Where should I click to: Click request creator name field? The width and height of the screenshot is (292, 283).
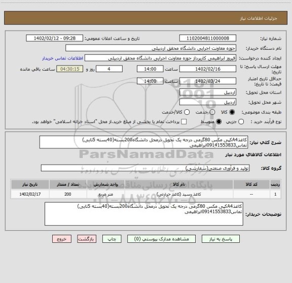click(160, 58)
